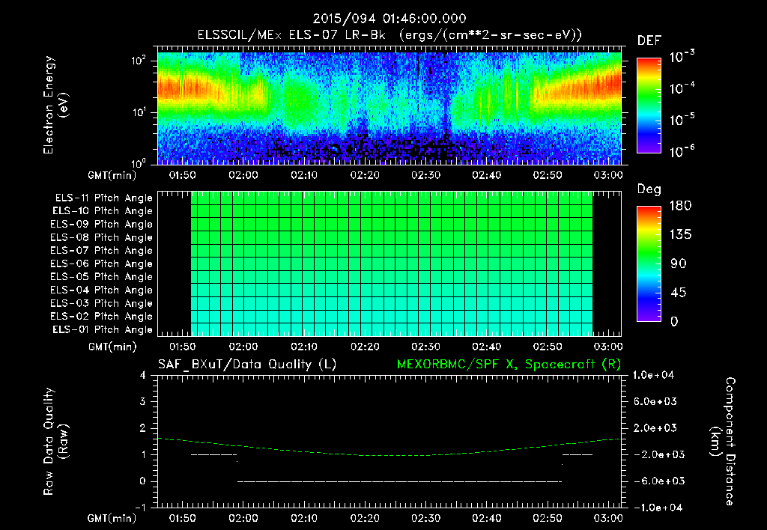767x530 pixels.
Task: Click the Deg label above pitch color bar
Action: click(x=649, y=189)
